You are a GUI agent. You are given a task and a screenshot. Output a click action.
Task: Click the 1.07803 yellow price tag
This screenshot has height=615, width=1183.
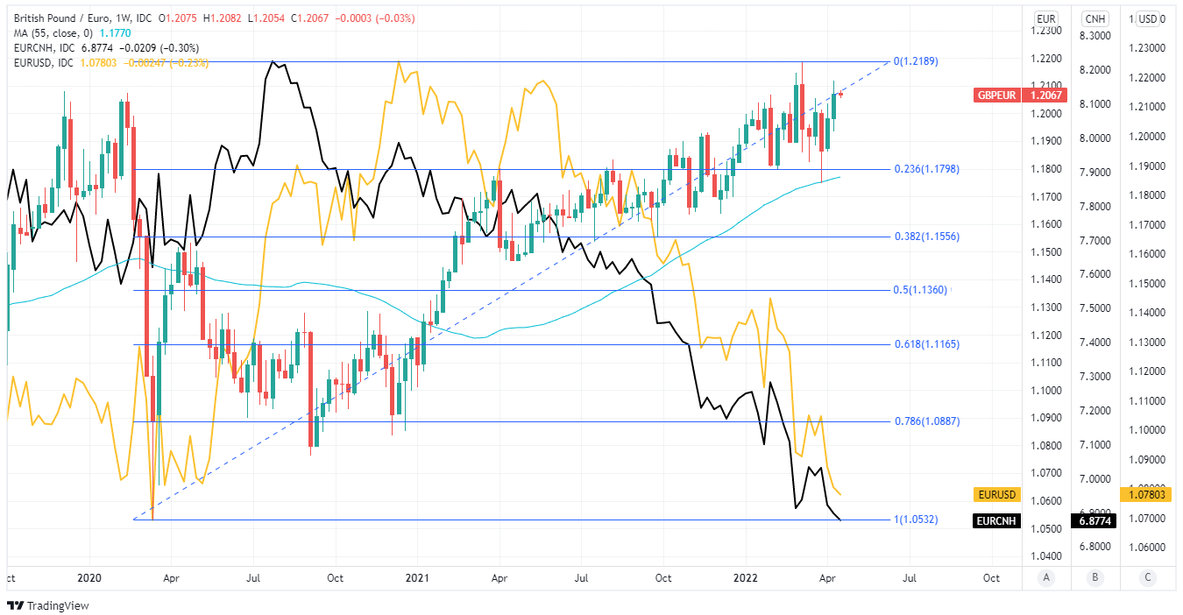[x=1143, y=495]
